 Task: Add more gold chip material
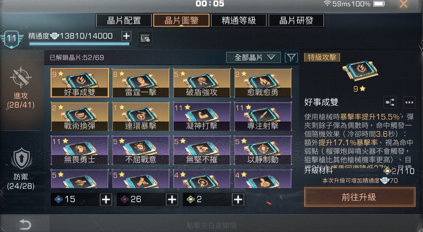[x=238, y=199]
